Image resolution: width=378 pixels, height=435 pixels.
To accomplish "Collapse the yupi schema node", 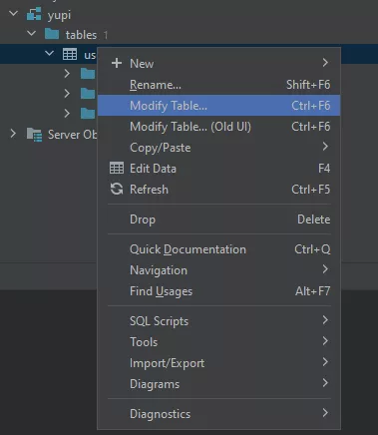I will [x=14, y=14].
